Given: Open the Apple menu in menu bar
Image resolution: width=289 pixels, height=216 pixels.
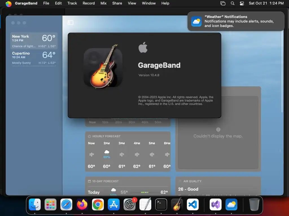Looking at the screenshot, I should pyautogui.click(x=8, y=3).
